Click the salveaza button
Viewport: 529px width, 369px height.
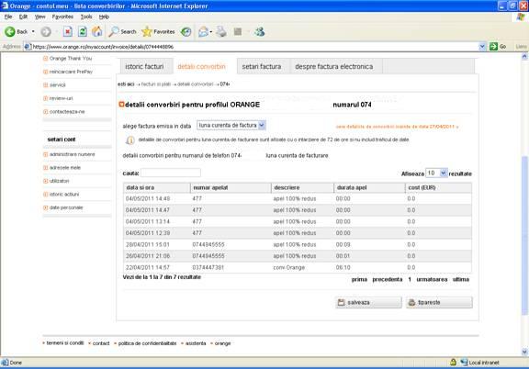click(368, 302)
